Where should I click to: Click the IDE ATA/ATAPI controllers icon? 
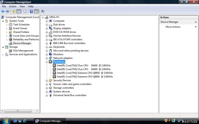[x=50, y=40]
